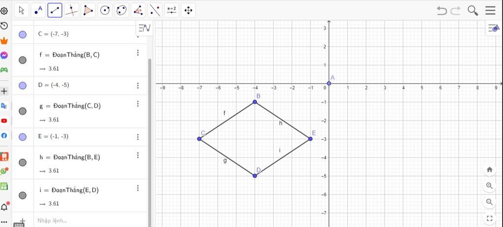Toggle visibility of point D

tap(23, 85)
